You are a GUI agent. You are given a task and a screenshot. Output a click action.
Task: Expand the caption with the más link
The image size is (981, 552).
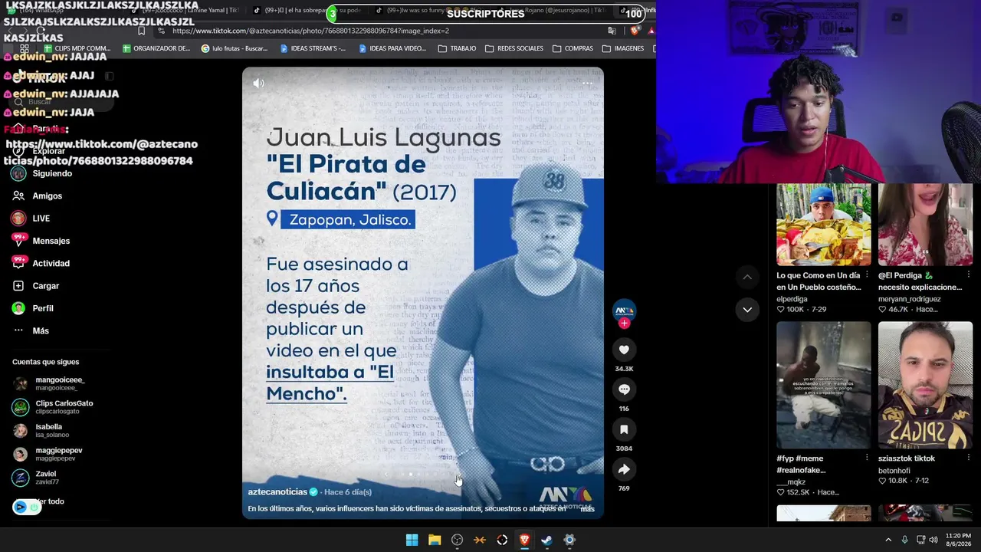[x=587, y=509]
